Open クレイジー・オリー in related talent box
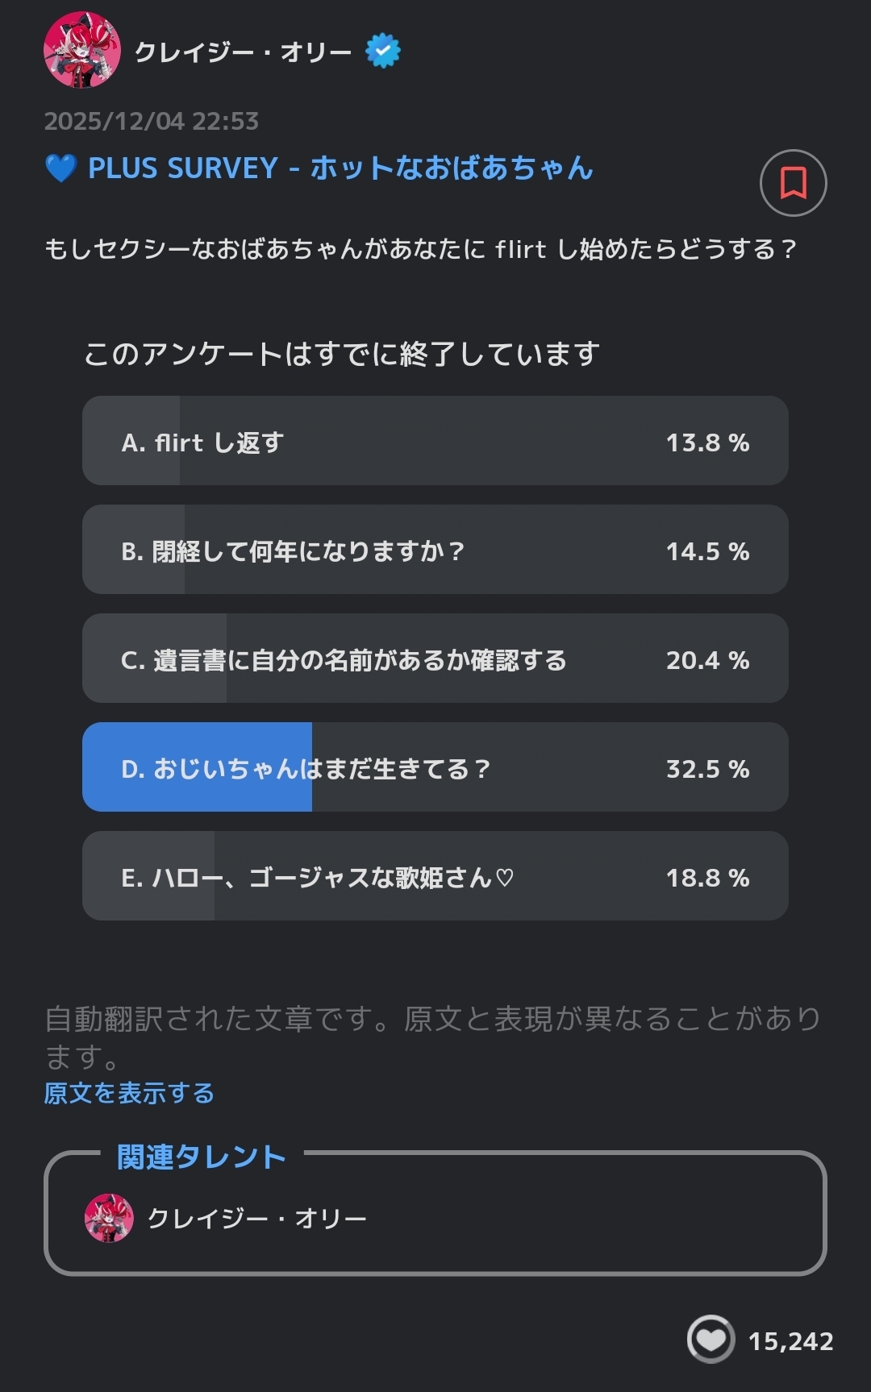 click(x=257, y=1218)
